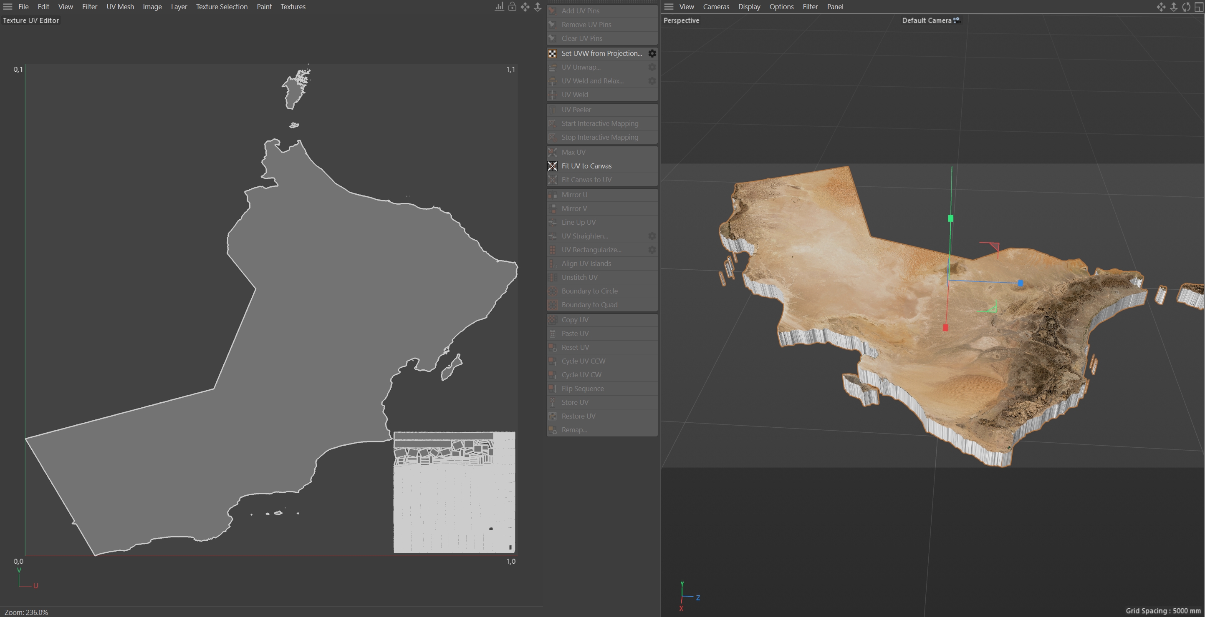This screenshot has height=617, width=1205.
Task: Open the Cameras menu in viewport
Action: pos(716,7)
